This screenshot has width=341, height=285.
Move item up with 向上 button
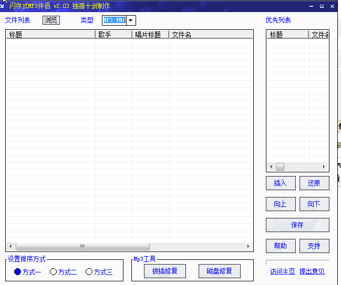click(281, 204)
